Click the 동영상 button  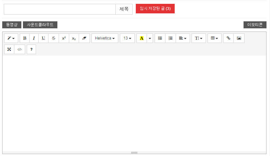12,25
